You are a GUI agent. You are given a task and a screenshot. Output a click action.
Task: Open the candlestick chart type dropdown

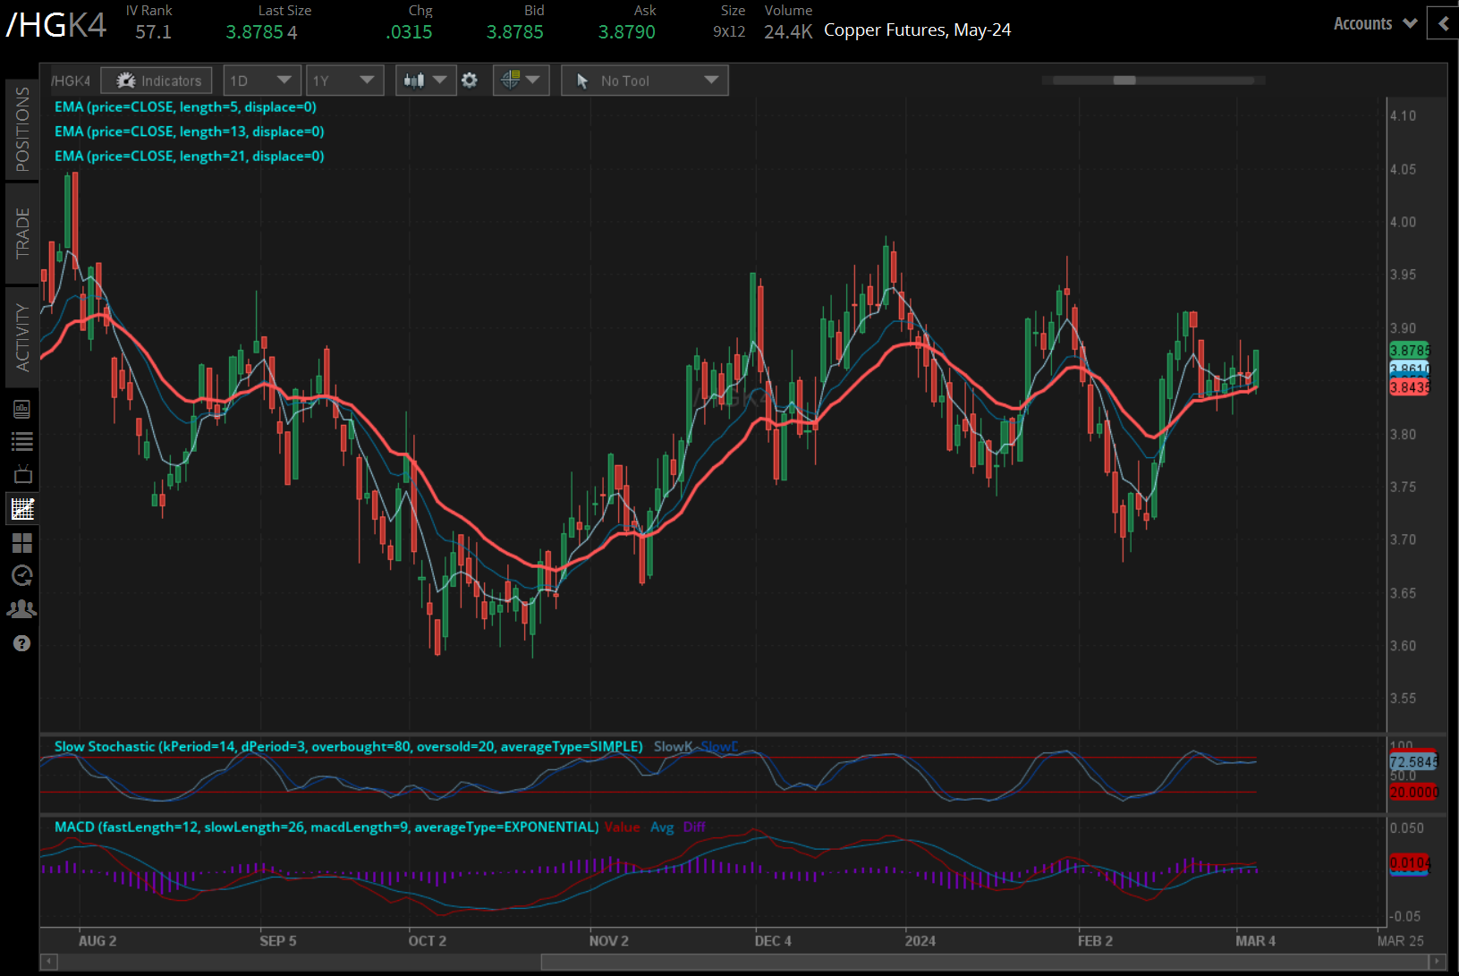pyautogui.click(x=425, y=81)
